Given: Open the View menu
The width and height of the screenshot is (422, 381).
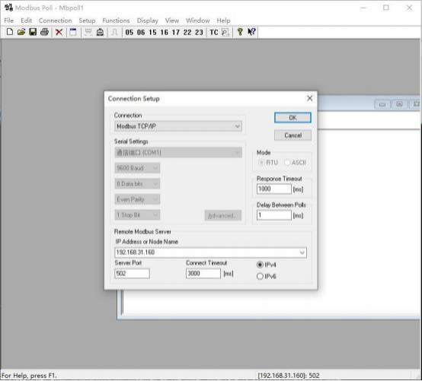Looking at the screenshot, I should pyautogui.click(x=172, y=21).
